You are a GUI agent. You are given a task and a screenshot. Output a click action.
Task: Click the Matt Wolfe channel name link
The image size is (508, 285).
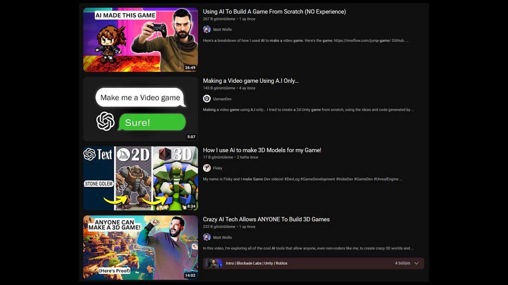tap(221, 29)
